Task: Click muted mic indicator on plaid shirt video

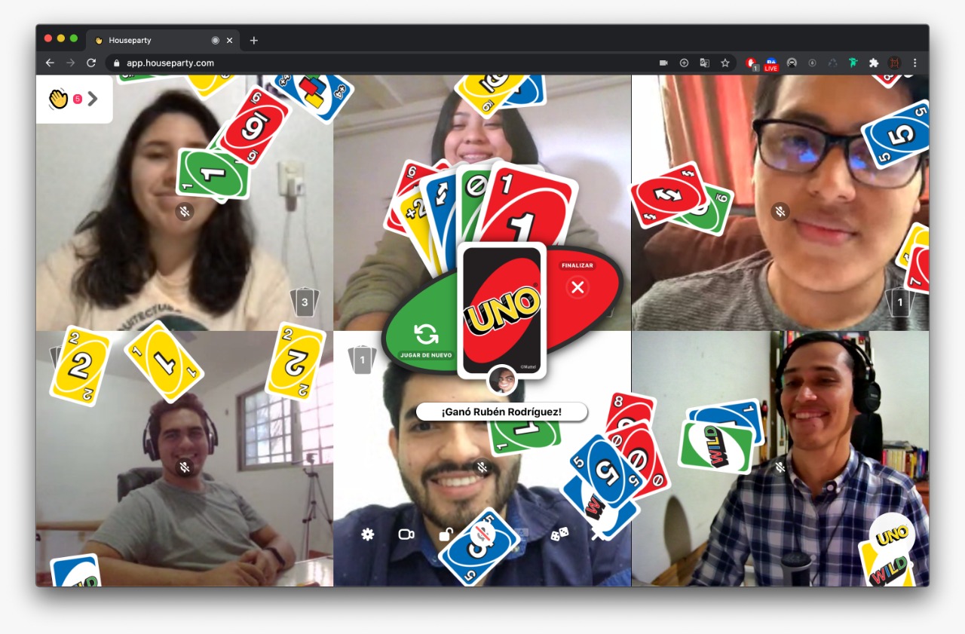Action: point(780,467)
